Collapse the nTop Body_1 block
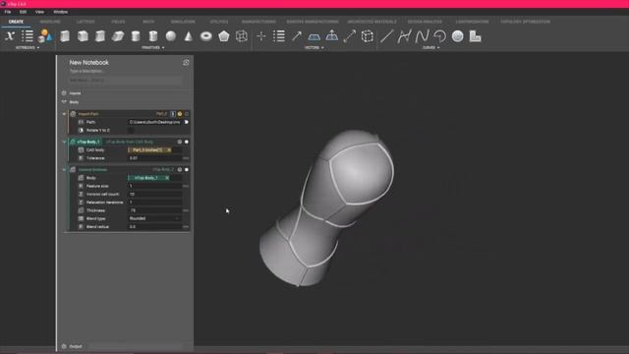 click(x=64, y=142)
